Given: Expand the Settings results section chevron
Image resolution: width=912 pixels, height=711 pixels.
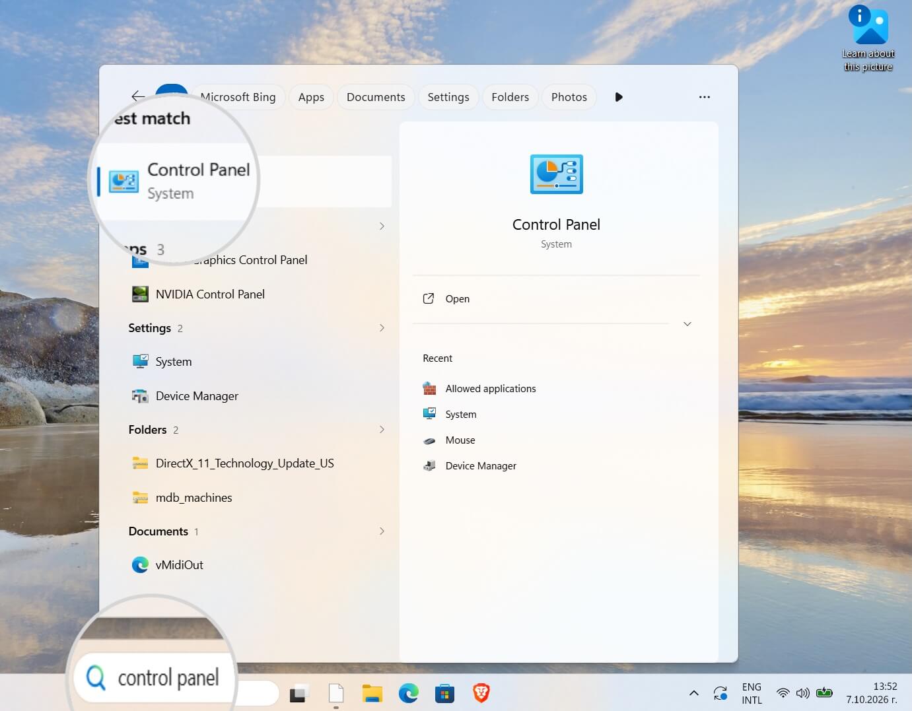Looking at the screenshot, I should [382, 328].
